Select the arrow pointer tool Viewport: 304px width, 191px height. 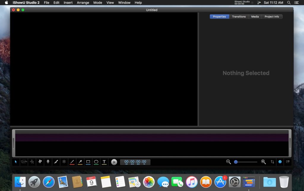pos(16,162)
